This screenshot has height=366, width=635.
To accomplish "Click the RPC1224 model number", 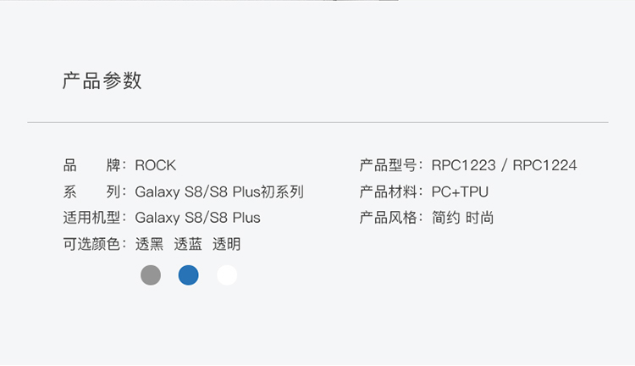I will (x=545, y=165).
